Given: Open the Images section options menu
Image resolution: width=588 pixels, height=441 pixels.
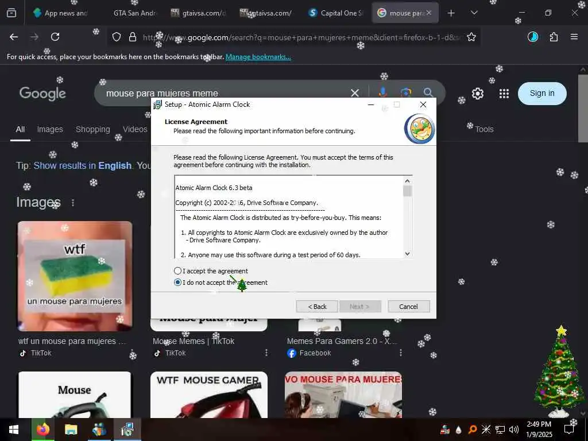Looking at the screenshot, I should [x=73, y=203].
